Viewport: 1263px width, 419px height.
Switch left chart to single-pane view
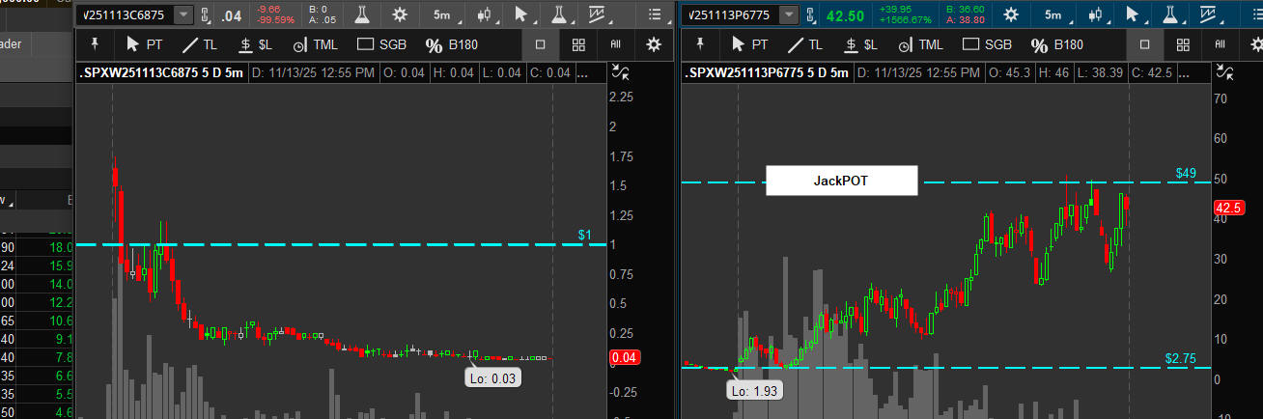click(541, 44)
